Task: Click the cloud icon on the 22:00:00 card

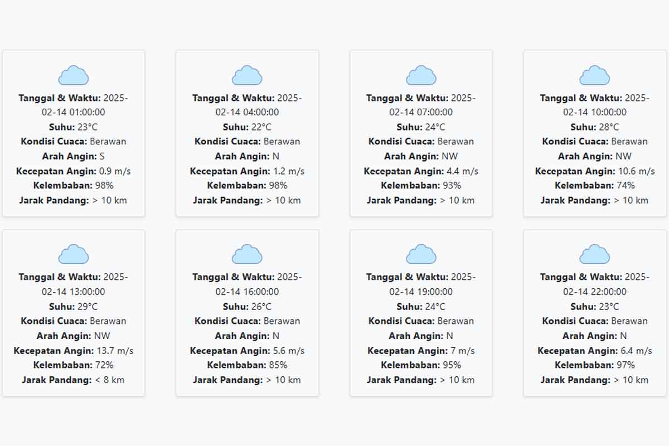Action: click(x=595, y=254)
